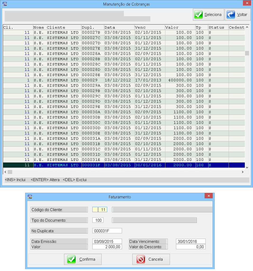Click the green checkmark icon on Confirma
253x271 pixels.
pos(71,259)
